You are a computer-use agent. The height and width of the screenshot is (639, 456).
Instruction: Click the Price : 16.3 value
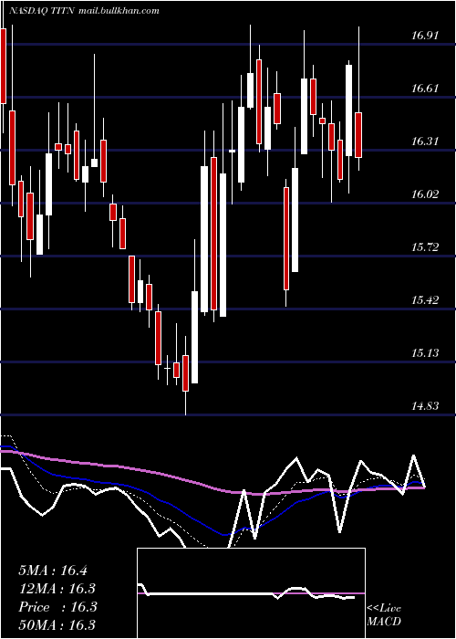(57, 607)
